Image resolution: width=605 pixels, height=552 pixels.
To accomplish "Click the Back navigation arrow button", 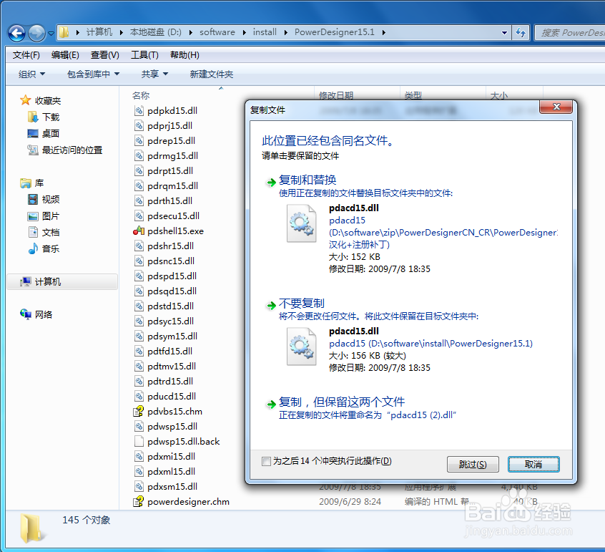I will pyautogui.click(x=17, y=33).
